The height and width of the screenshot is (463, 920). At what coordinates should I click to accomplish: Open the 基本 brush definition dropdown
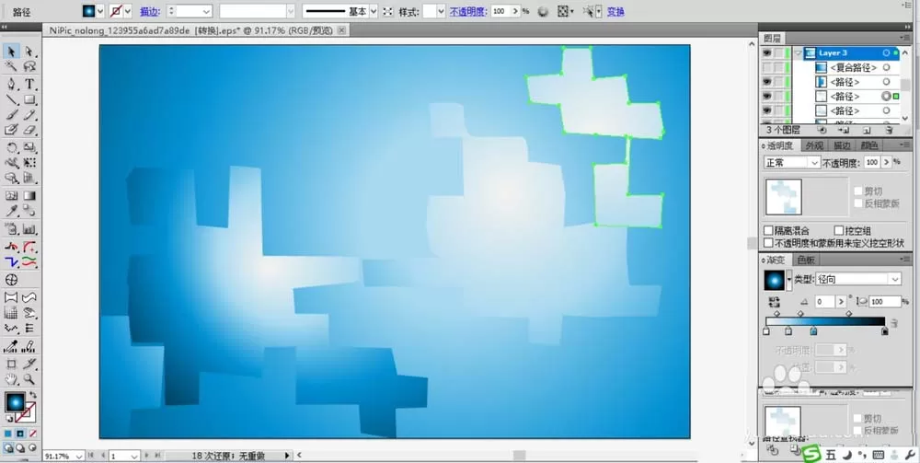click(374, 11)
